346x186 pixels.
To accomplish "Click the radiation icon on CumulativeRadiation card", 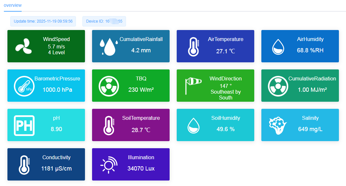I will [x=278, y=85].
